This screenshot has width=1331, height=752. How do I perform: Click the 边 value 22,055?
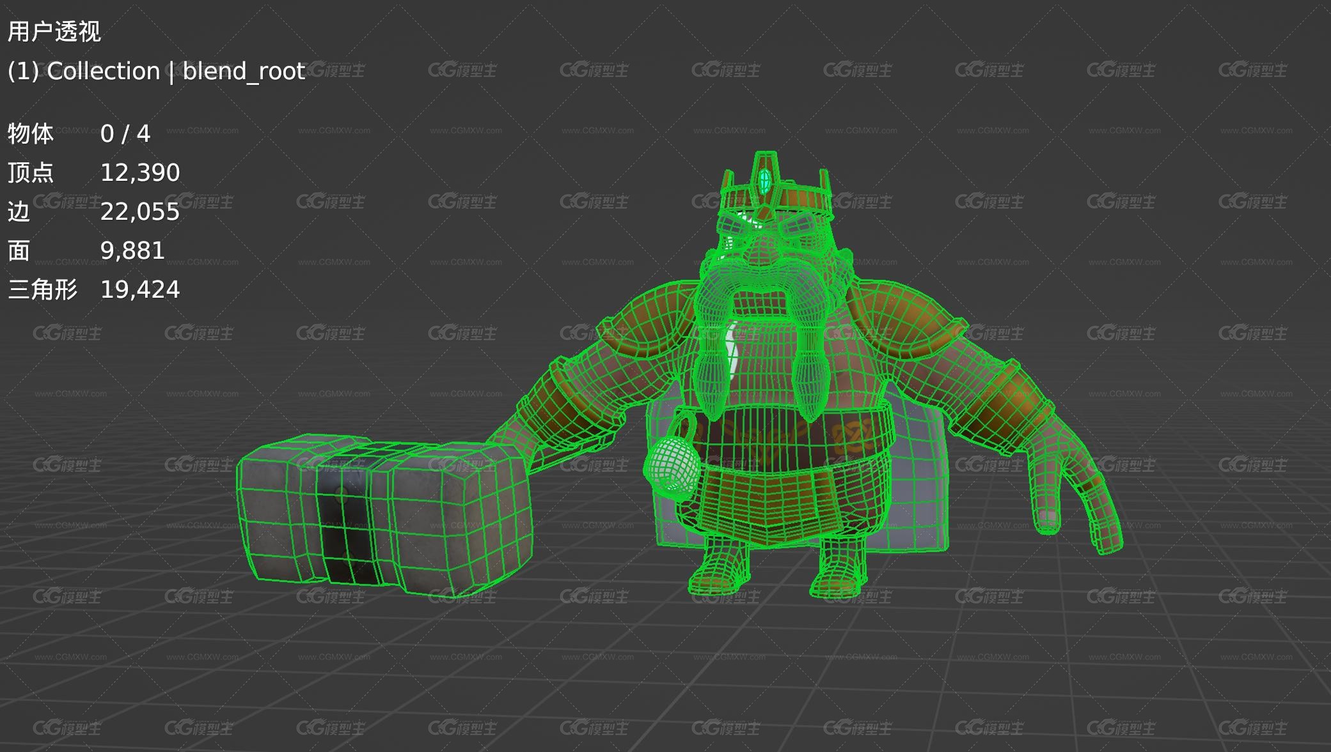coord(140,211)
